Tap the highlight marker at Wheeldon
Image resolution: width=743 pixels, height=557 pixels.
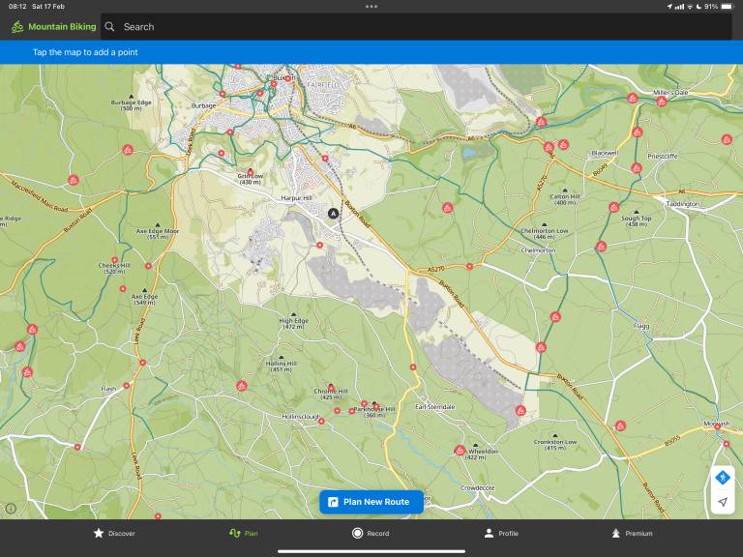point(461,450)
